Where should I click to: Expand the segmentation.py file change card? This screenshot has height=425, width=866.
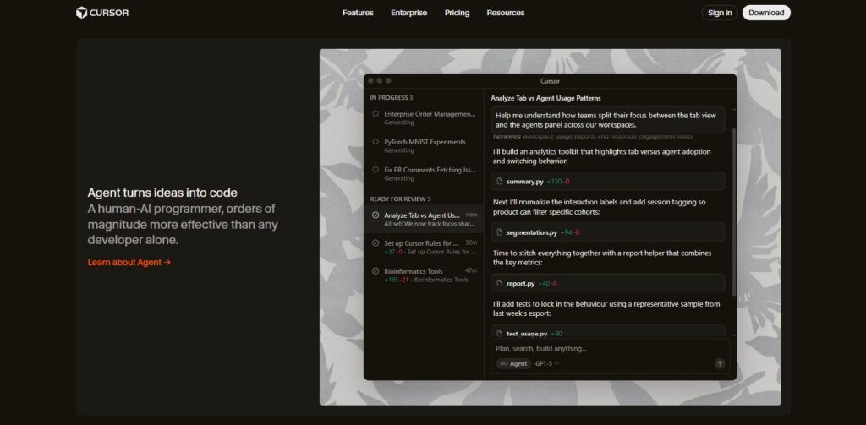(607, 232)
